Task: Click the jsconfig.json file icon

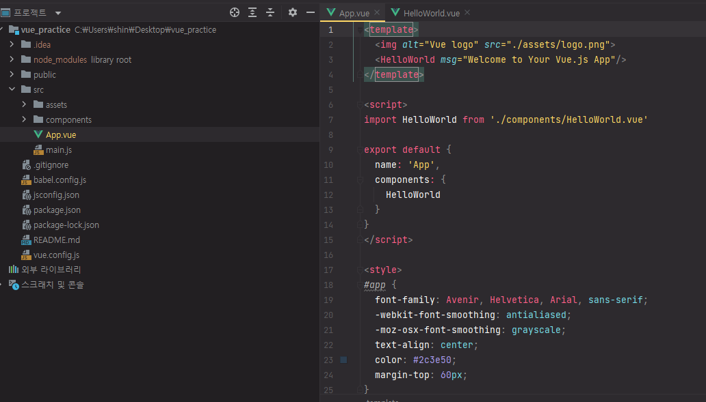Action: tap(26, 195)
